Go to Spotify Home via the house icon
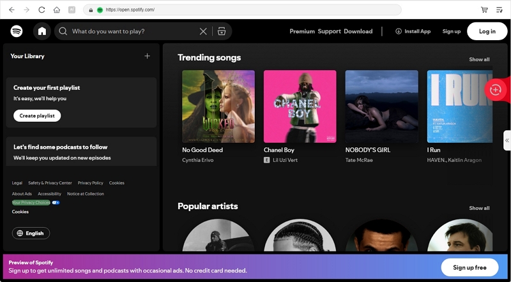Screen dimensions: 511x282 pos(42,31)
